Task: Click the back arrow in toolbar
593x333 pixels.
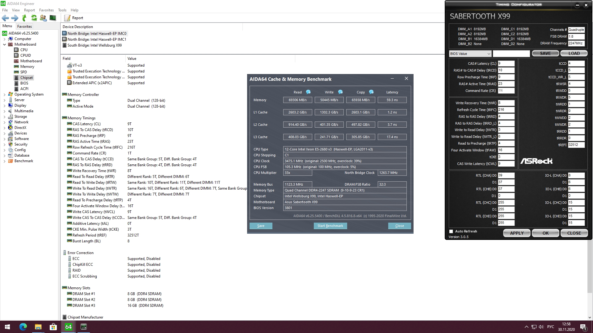Action: tap(5, 18)
